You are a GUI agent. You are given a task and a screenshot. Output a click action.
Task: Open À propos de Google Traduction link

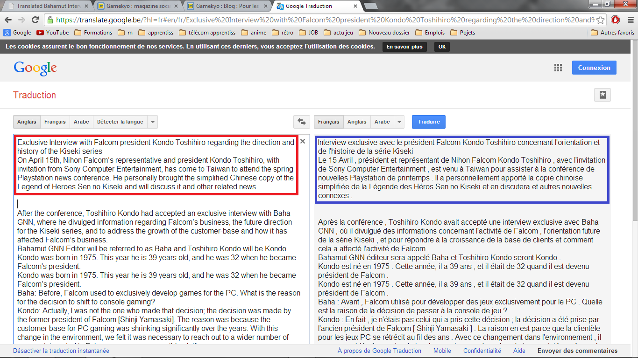[x=379, y=351]
